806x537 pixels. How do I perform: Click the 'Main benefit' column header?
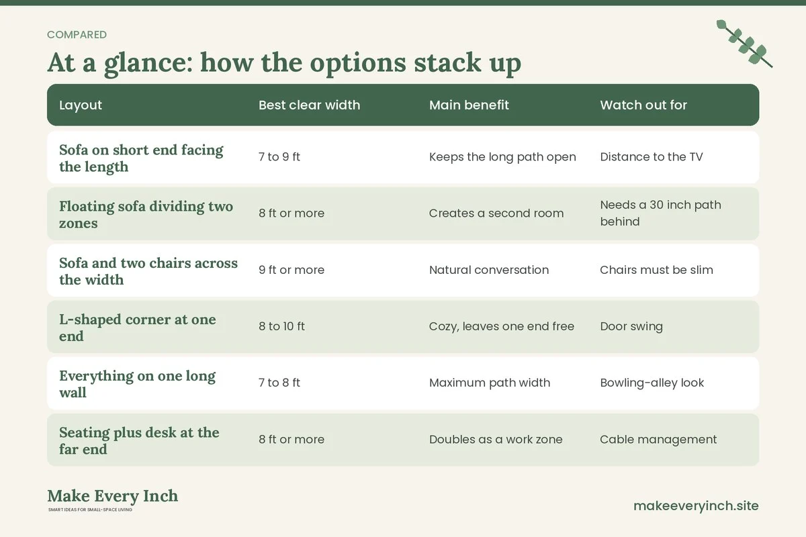pos(469,105)
